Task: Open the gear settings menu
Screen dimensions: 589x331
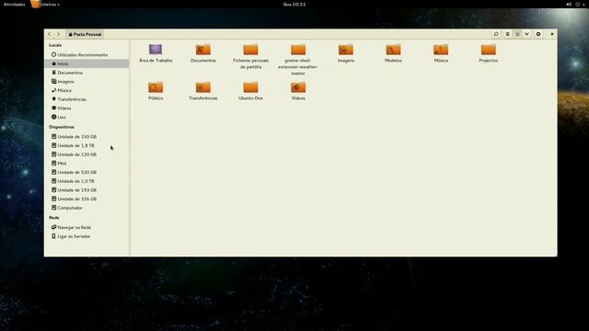Action: click(x=538, y=34)
